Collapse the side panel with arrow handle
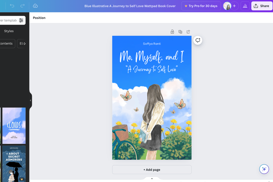Image resolution: width=273 pixels, height=182 pixels. pyautogui.click(x=31, y=100)
